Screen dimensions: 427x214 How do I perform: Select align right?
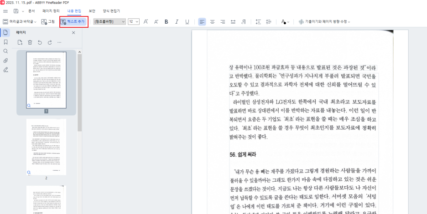pyautogui.click(x=223, y=22)
